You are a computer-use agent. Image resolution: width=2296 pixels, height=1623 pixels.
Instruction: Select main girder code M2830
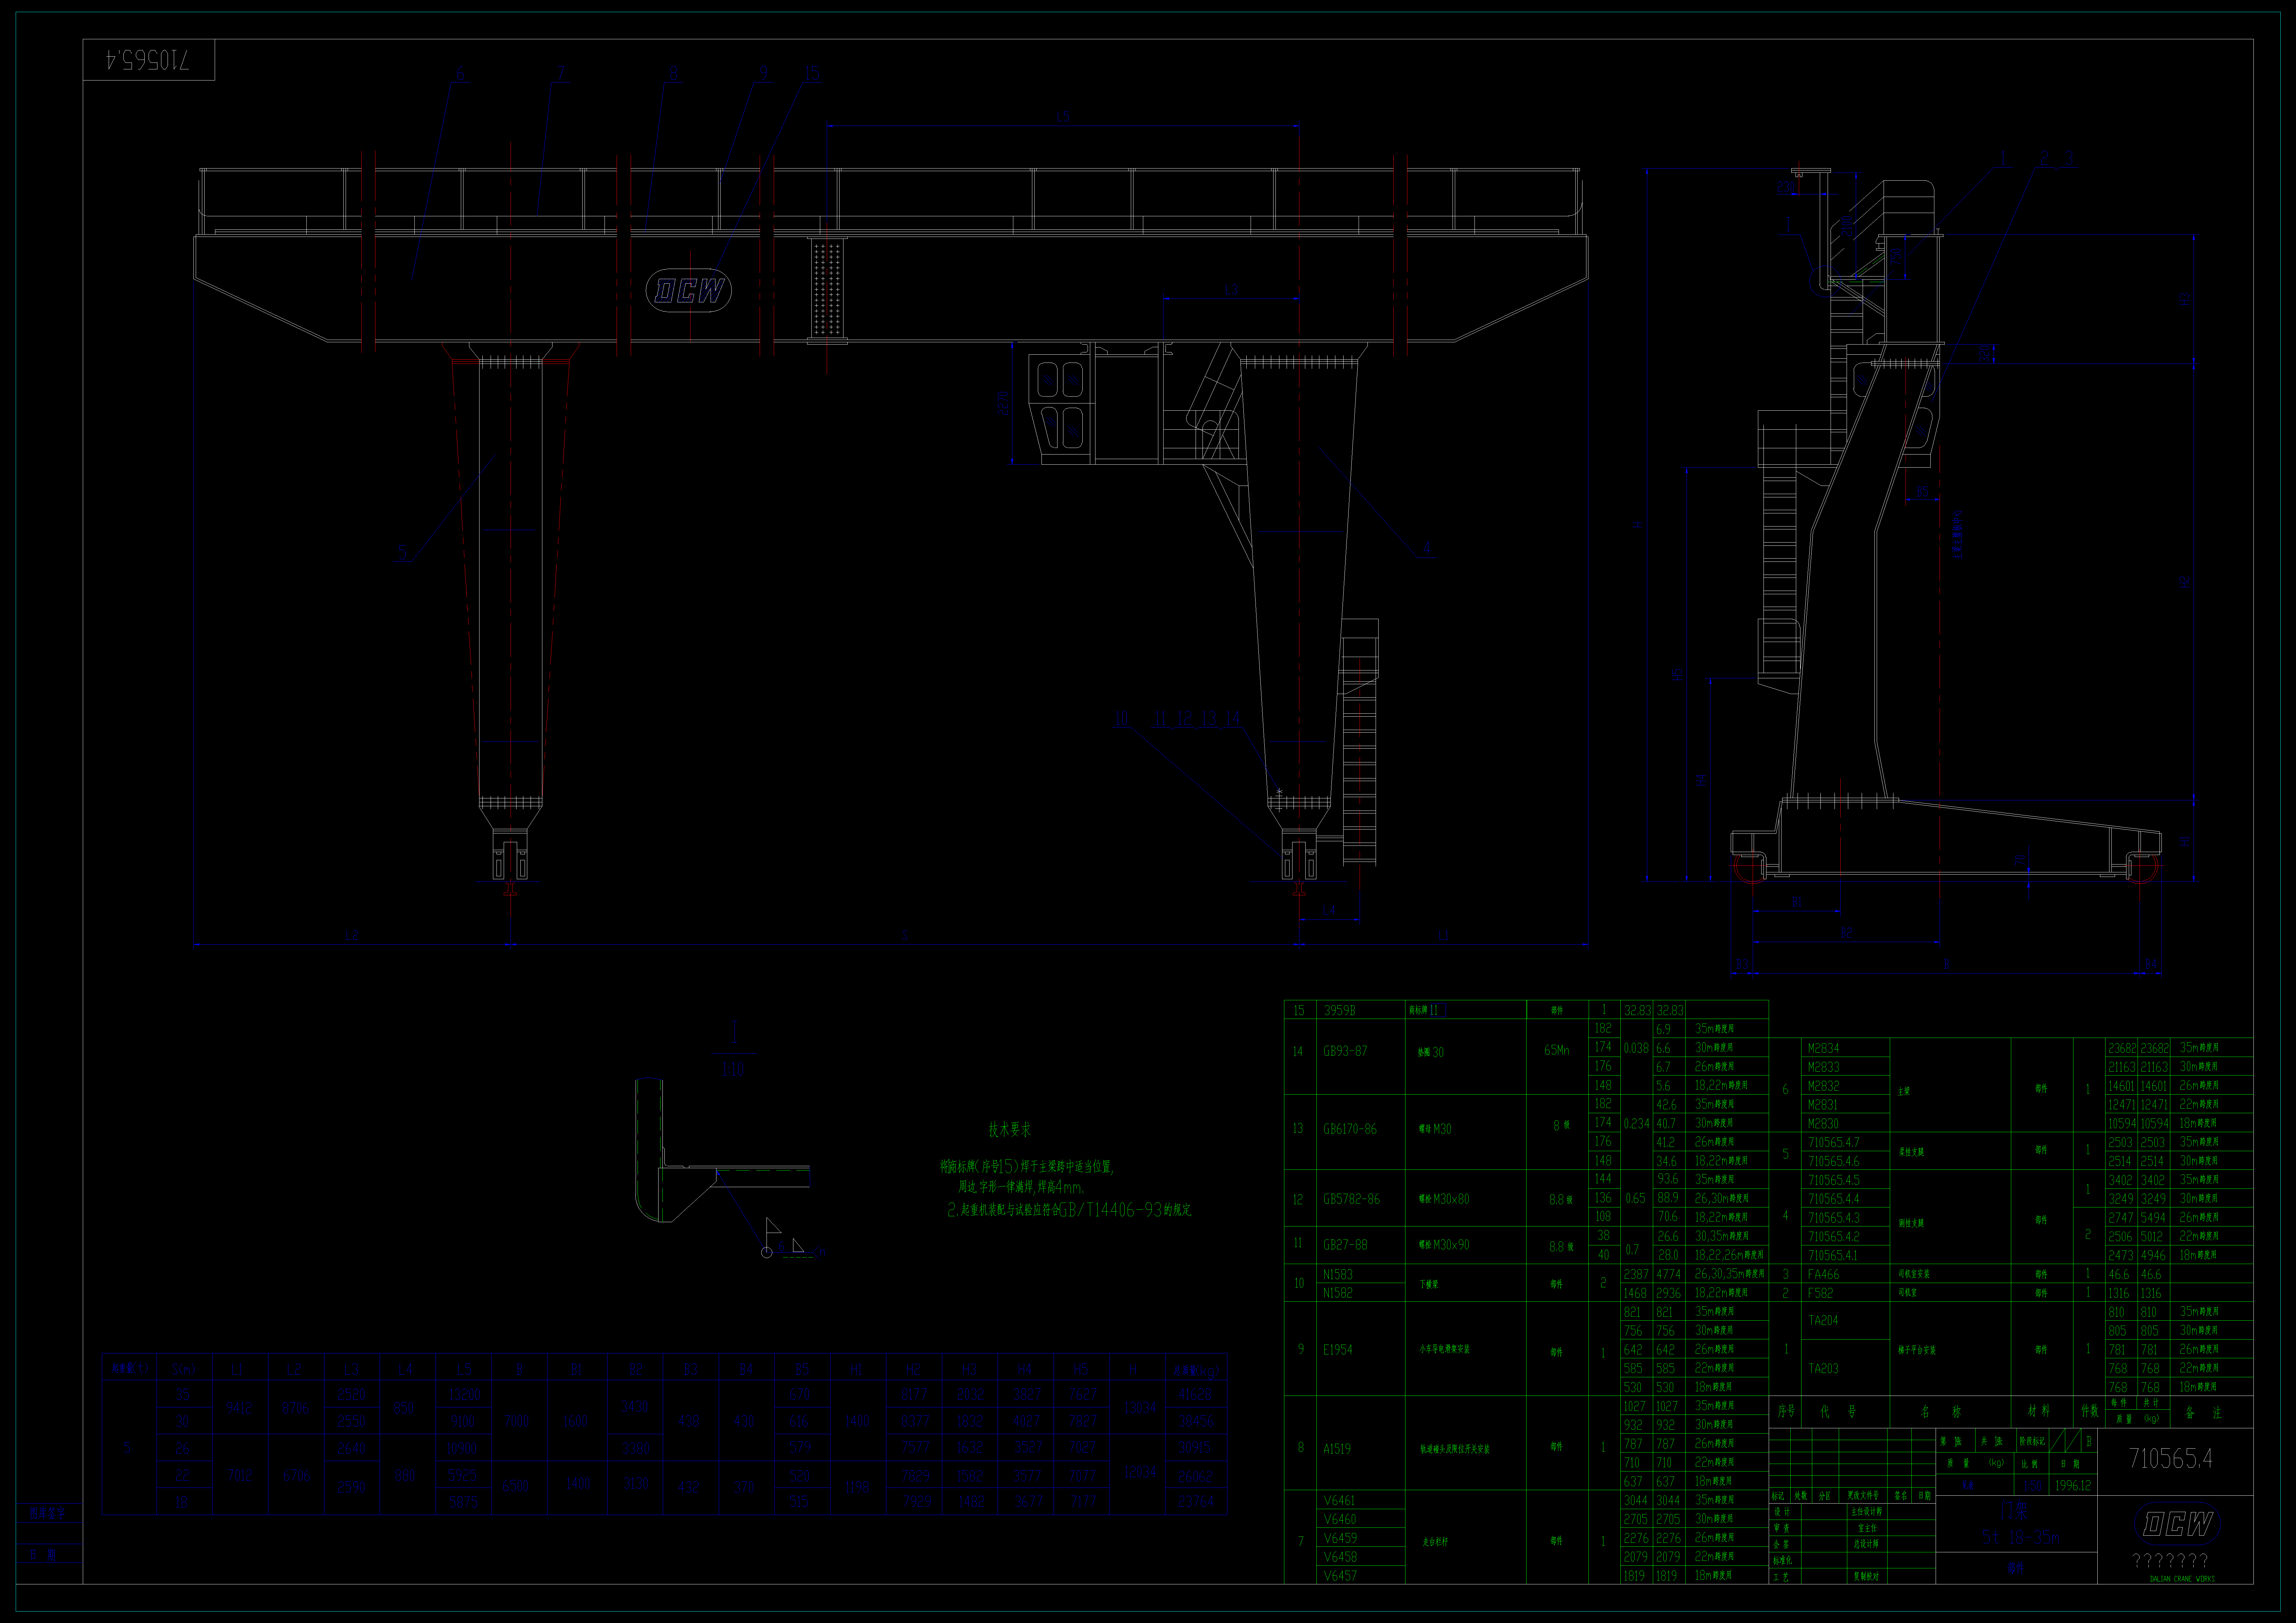pyautogui.click(x=1823, y=1123)
